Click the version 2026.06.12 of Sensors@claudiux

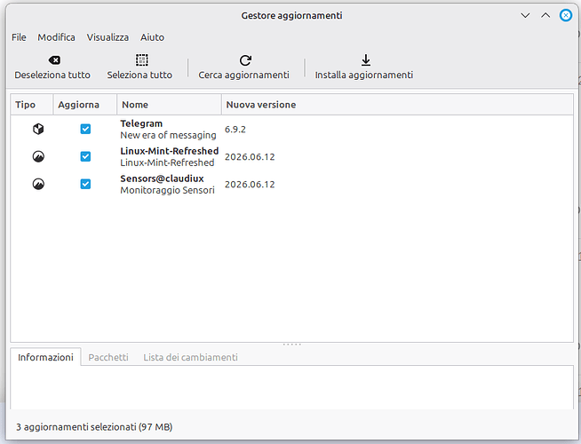point(250,185)
